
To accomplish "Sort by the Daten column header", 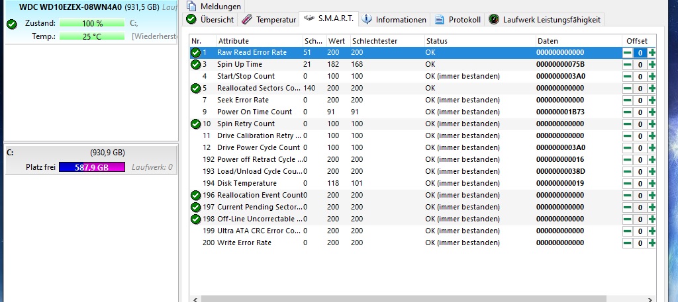I will (x=579, y=41).
